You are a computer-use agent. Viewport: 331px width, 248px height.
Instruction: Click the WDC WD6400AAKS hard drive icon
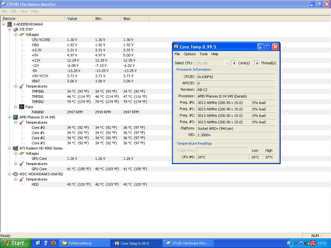16,174
